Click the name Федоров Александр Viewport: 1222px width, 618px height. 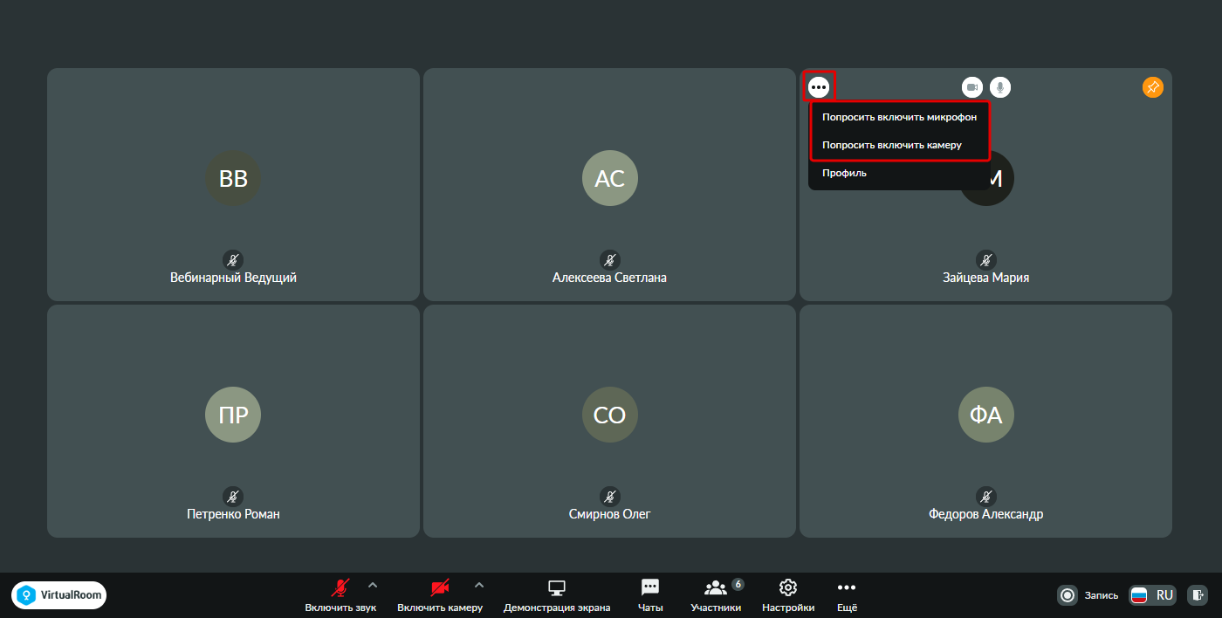pos(986,514)
